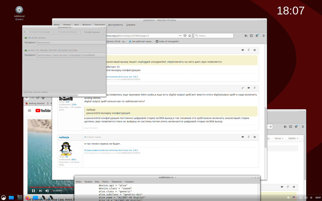322x201 pixels.
Task: Open Не работает выво... bookmark
Action: (141, 41)
